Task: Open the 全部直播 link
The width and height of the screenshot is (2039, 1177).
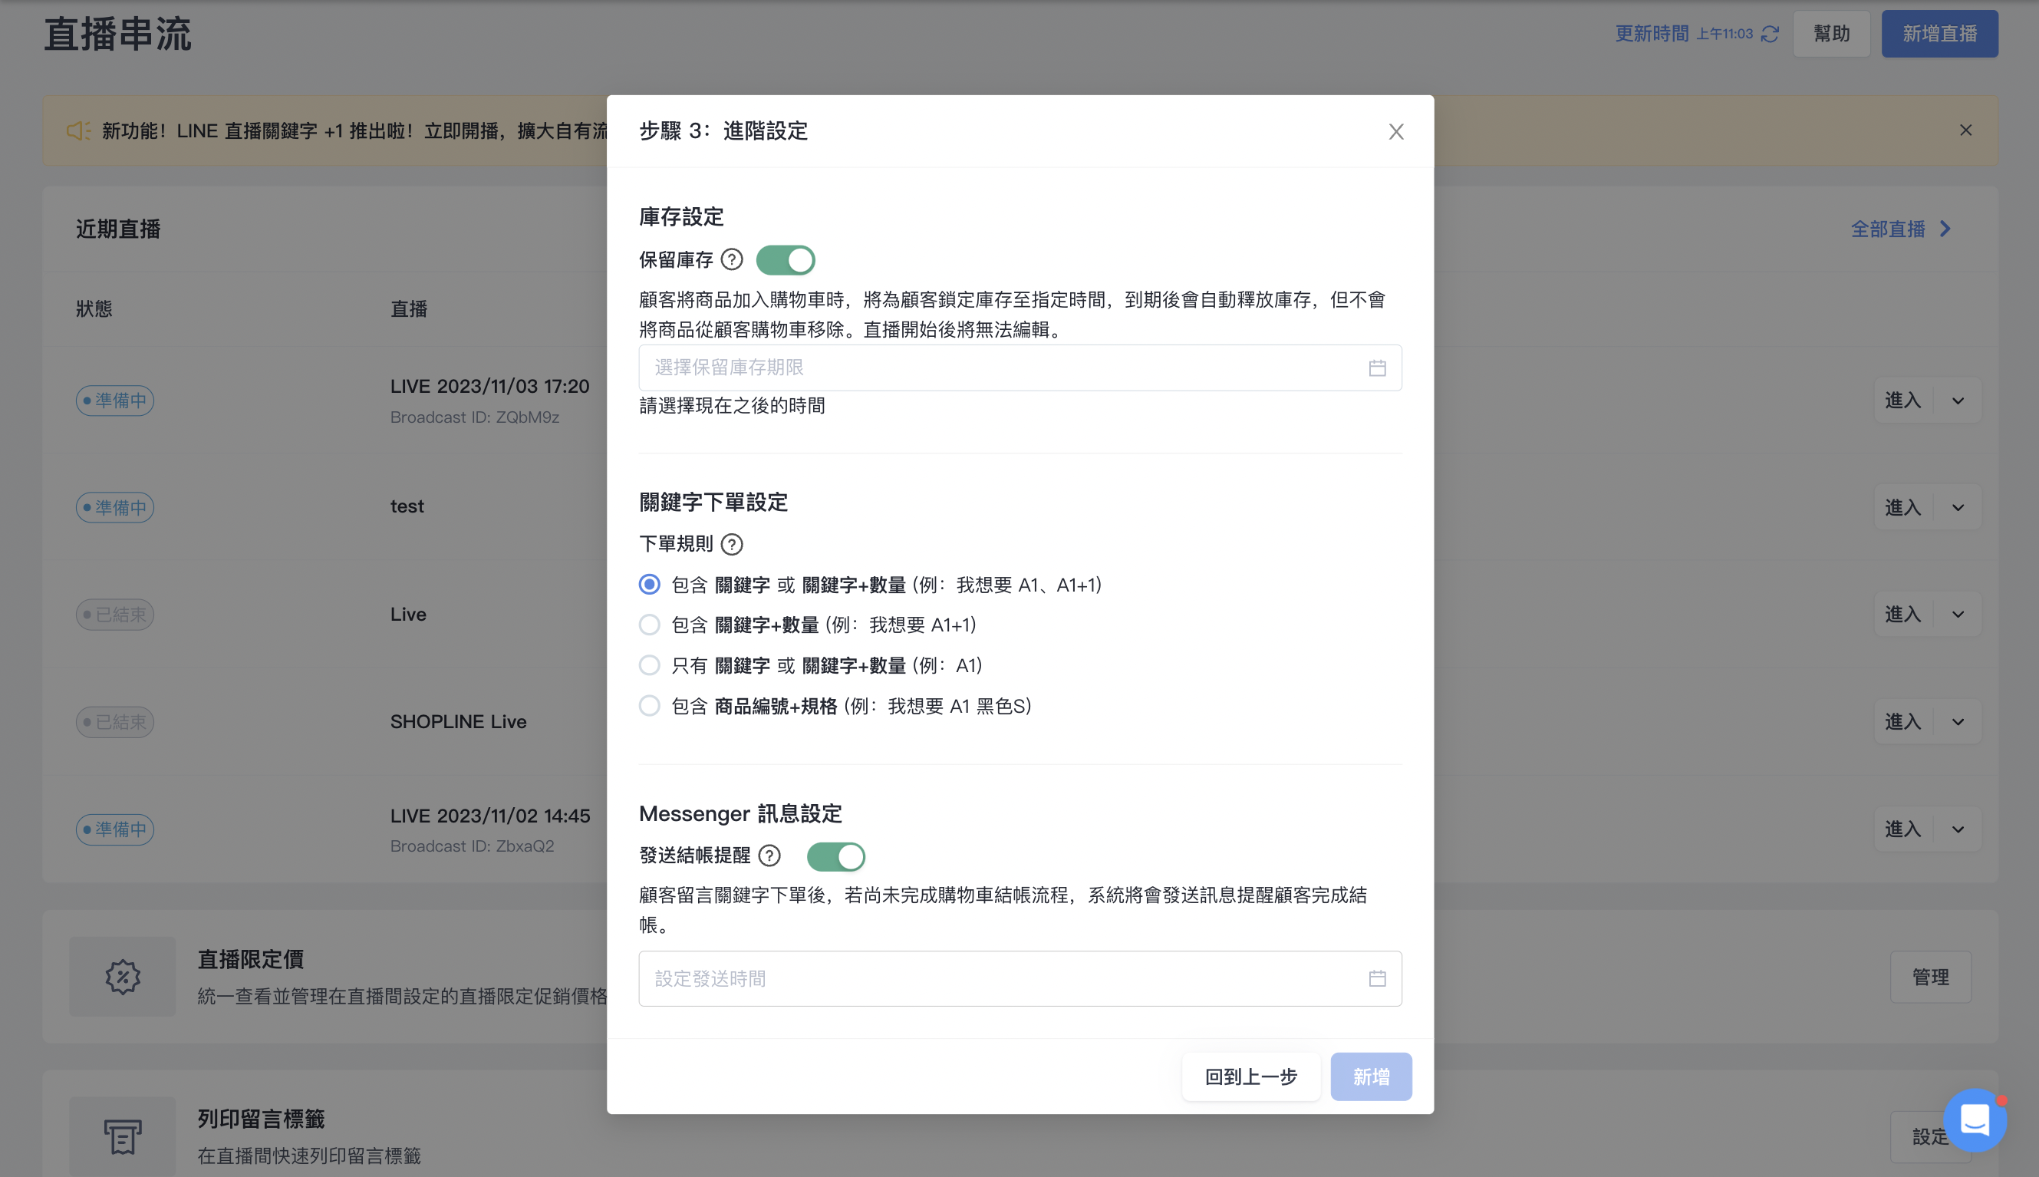Action: click(1888, 229)
